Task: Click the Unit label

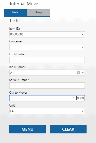Action: 12,106
